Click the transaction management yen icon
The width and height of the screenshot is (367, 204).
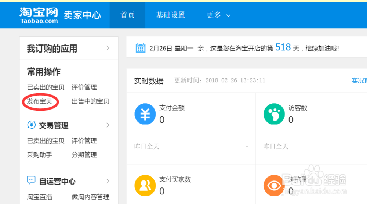click(x=32, y=125)
